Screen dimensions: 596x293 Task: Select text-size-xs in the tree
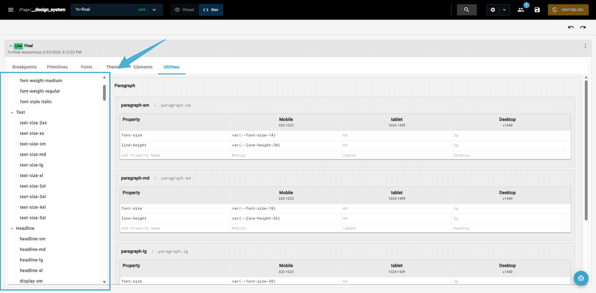coord(32,133)
